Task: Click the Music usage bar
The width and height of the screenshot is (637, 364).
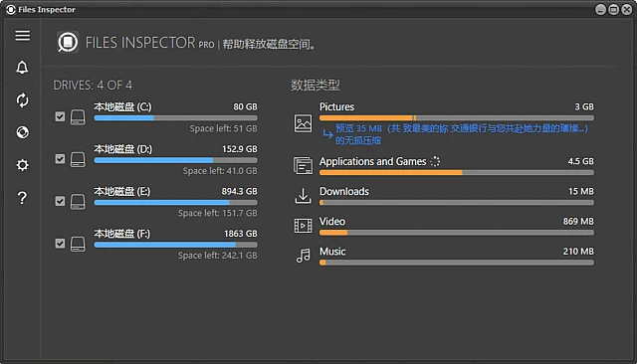Action: coord(457,263)
